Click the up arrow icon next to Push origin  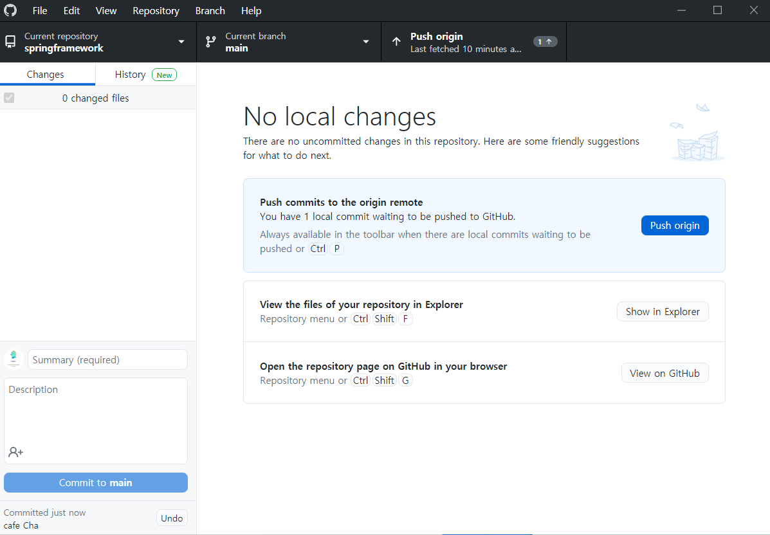pos(396,42)
